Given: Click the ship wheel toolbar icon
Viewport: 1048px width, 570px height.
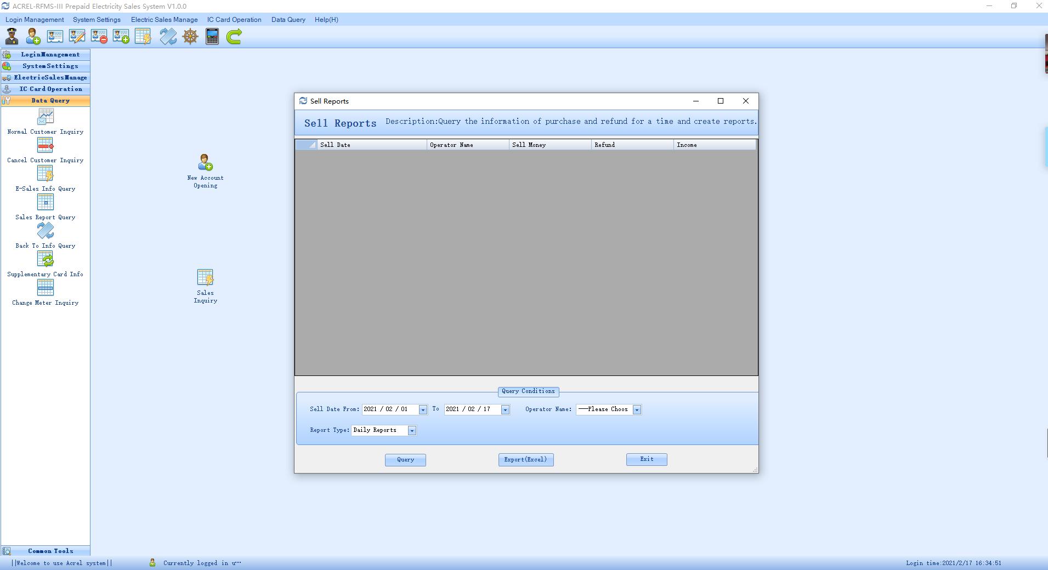Looking at the screenshot, I should tap(190, 37).
